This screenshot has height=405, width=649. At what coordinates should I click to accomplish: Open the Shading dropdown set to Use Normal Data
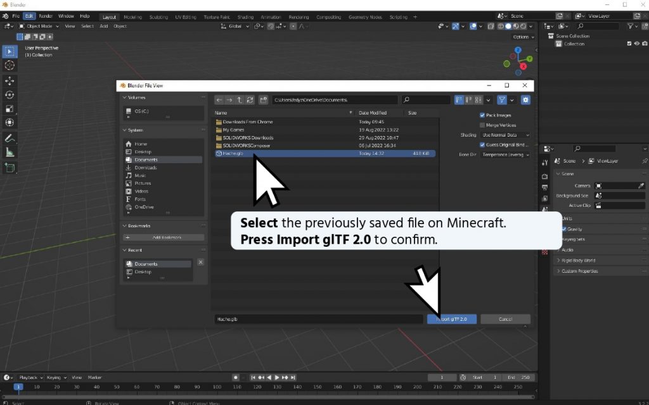tap(505, 135)
